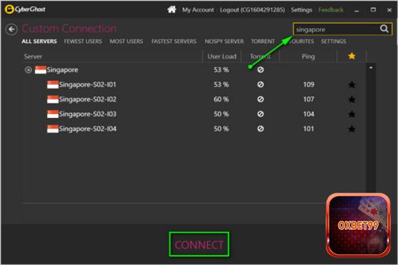Select the Singapore-S02-I01 server row

(x=194, y=84)
